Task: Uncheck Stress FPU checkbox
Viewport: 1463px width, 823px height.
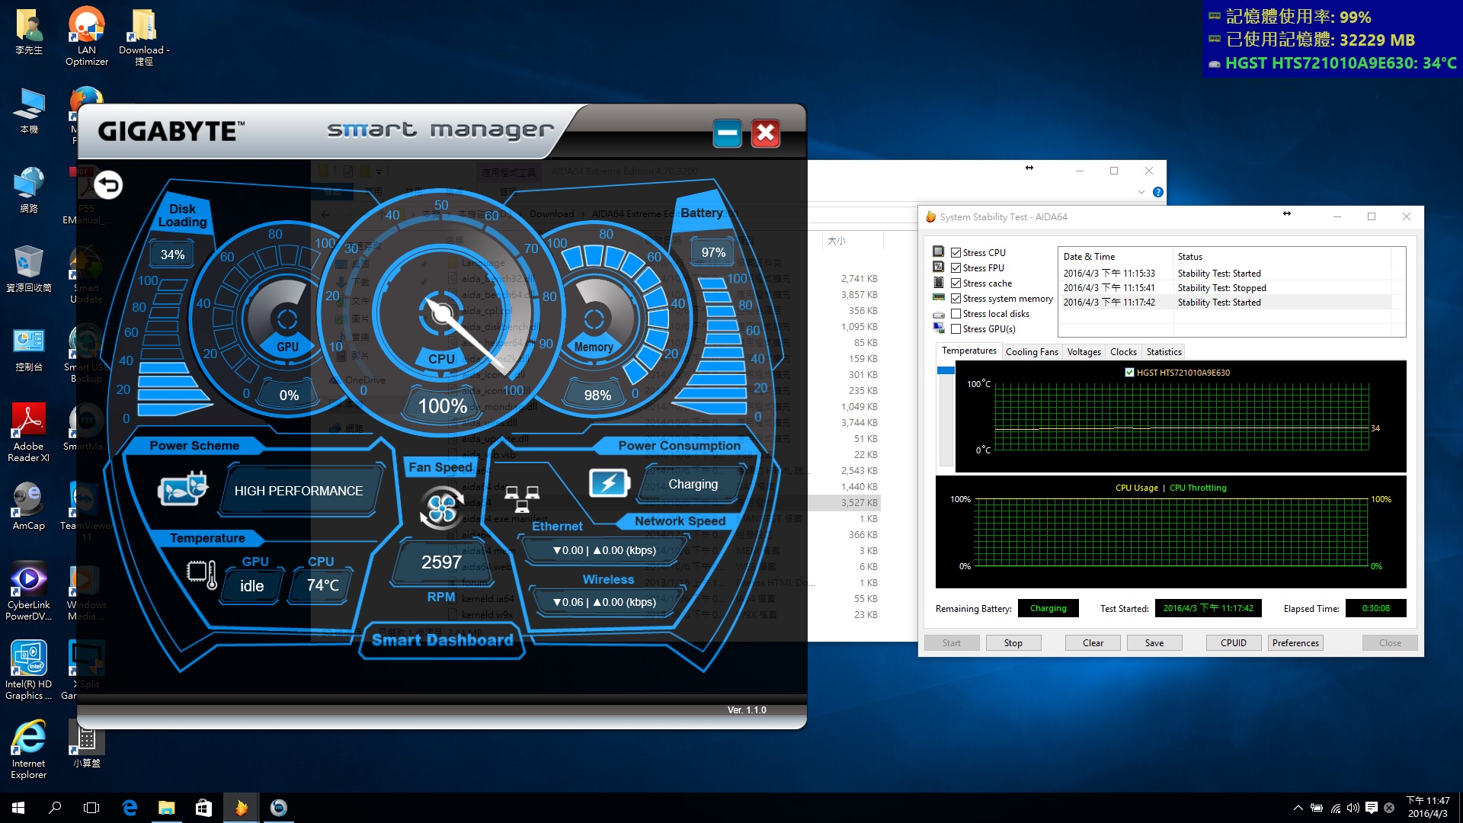Action: pos(956,267)
